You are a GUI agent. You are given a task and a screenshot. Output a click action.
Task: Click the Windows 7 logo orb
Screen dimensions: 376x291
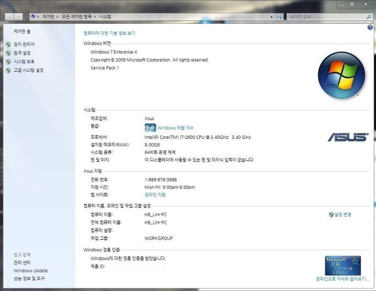tap(341, 75)
